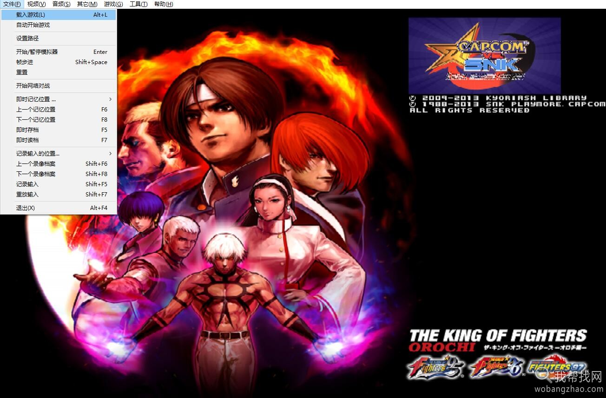Choose 即时存档 to save state
This screenshot has height=398, width=606.
[x=59, y=130]
